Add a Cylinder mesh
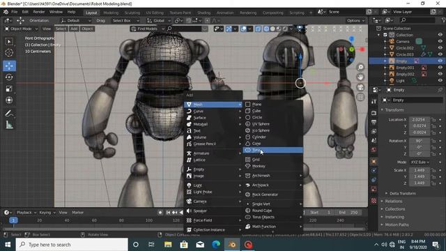446x251 pixels. [272, 137]
